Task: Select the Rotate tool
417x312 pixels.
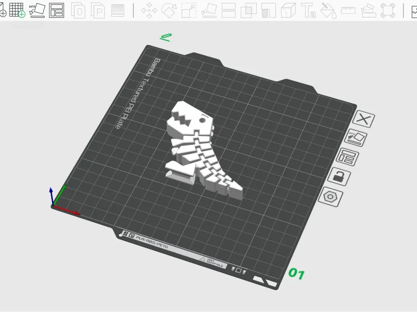Action: tap(169, 10)
